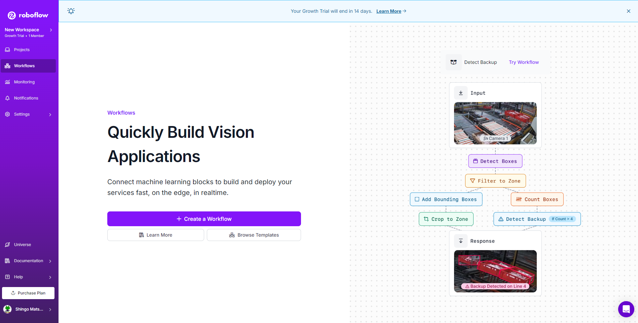This screenshot has width=638, height=323.
Task: Open the New Workspace switcher
Action: (28, 32)
